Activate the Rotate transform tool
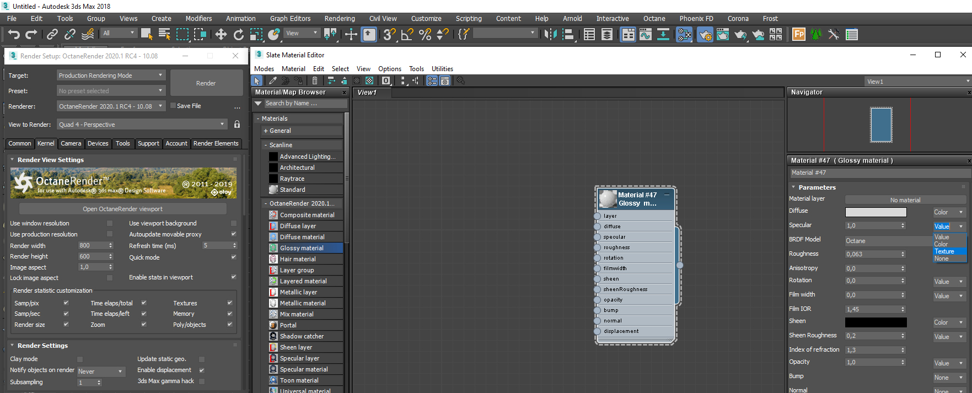Viewport: 972px width, 393px height. [x=238, y=35]
